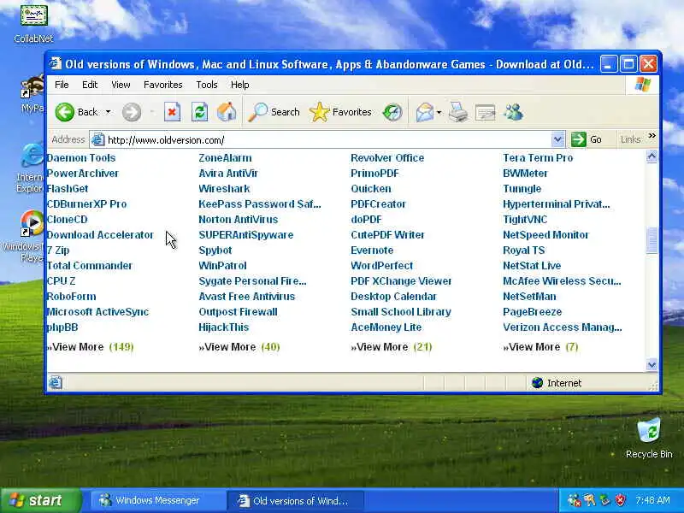This screenshot has width=684, height=513.
Task: Click the scrollbar up arrow
Action: click(x=652, y=156)
